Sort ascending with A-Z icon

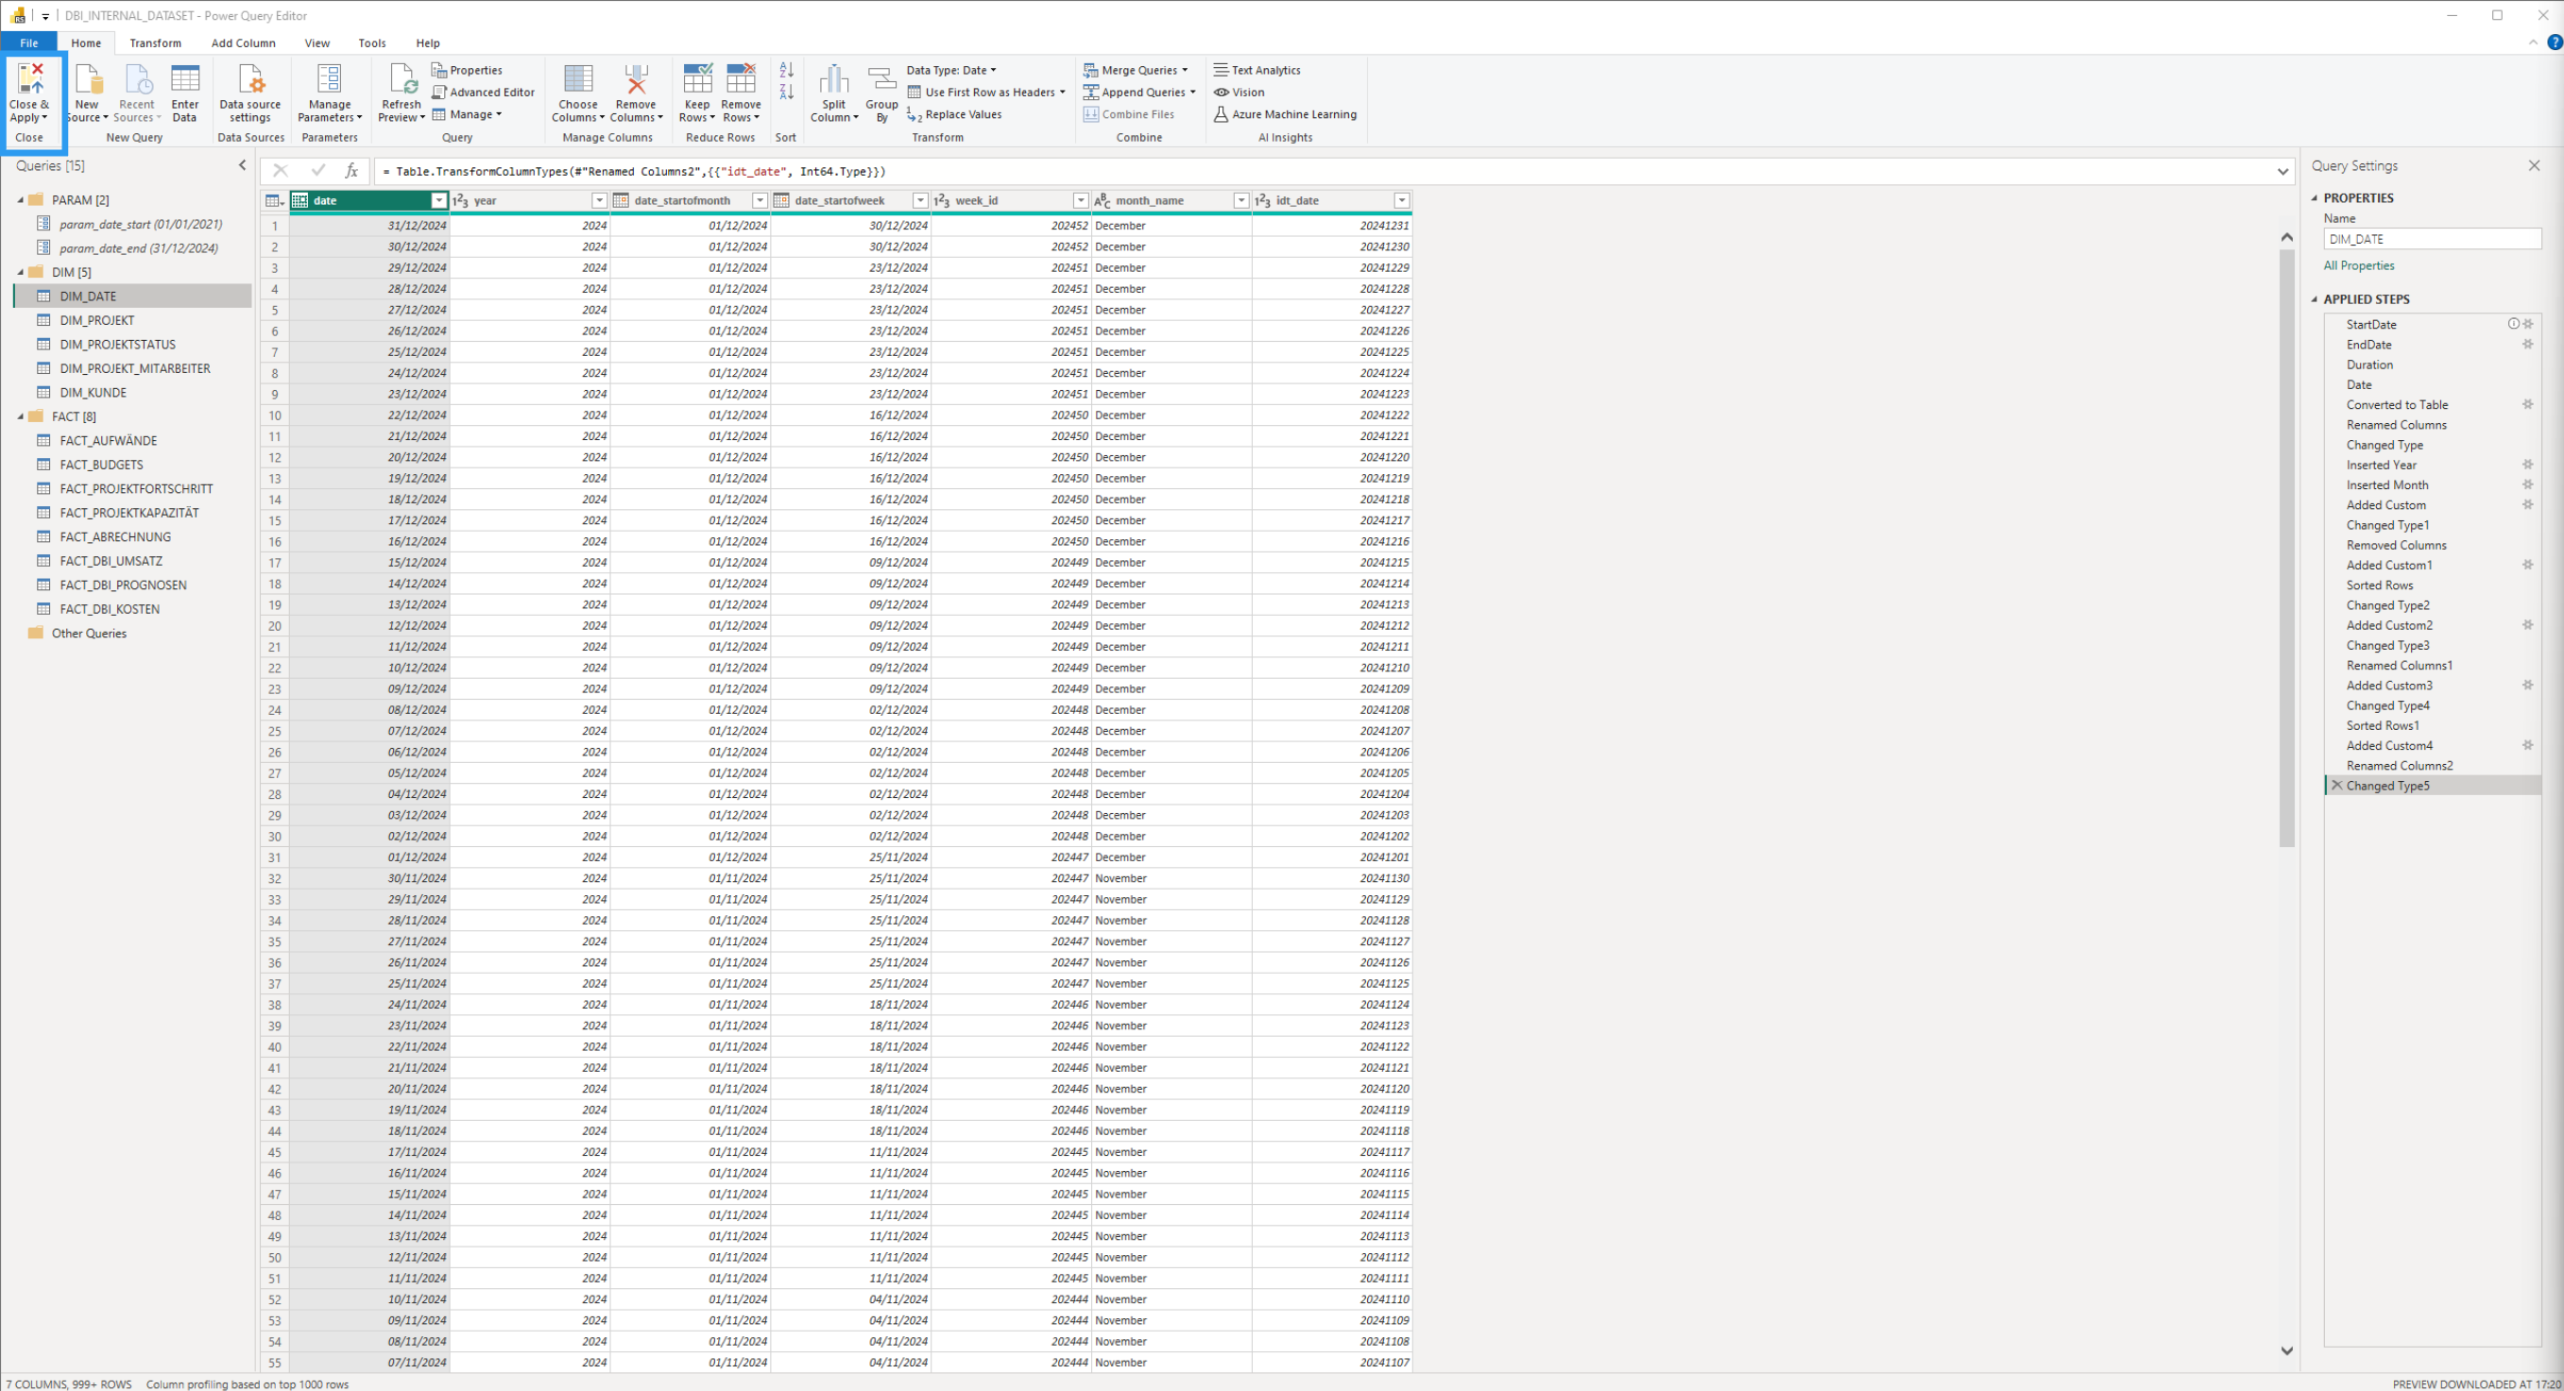[x=786, y=70]
